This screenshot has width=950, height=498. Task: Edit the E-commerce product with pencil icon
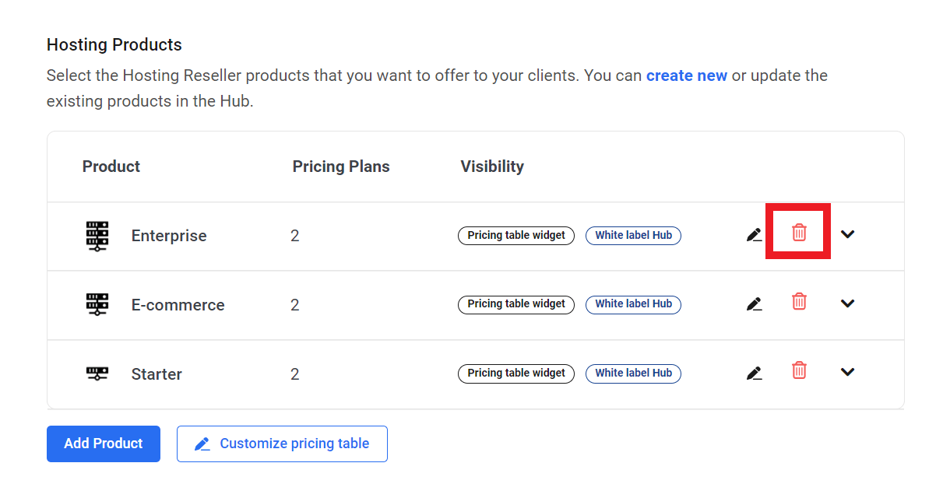pyautogui.click(x=754, y=303)
